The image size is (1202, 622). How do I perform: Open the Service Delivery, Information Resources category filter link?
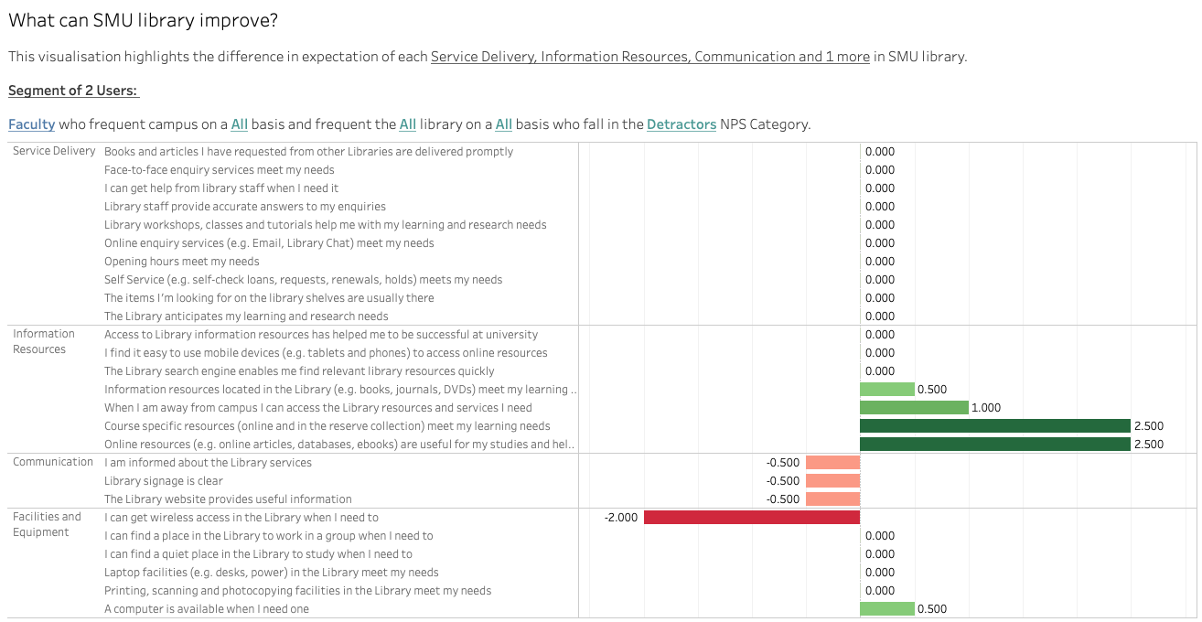(650, 57)
